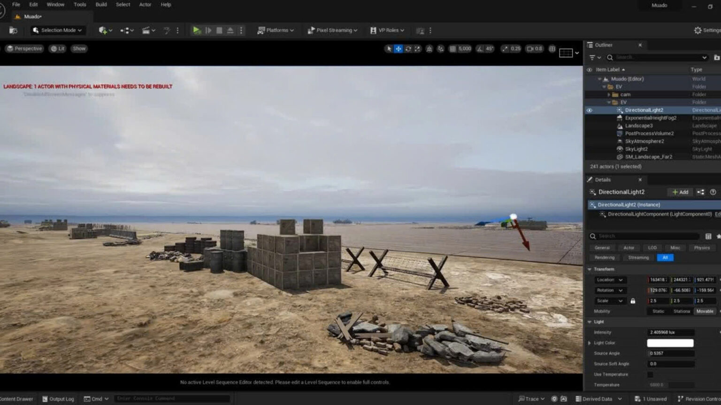
Task: Toggle visibility eye for DirectionalLight2
Action: [x=590, y=110]
